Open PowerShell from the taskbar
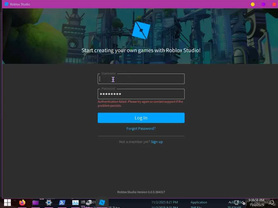The width and height of the screenshot is (278, 208). [x=62, y=203]
